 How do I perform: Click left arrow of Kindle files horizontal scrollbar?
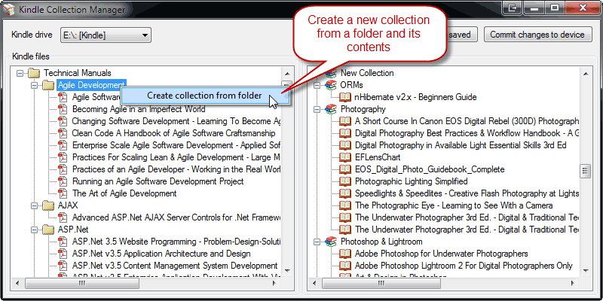(x=17, y=284)
